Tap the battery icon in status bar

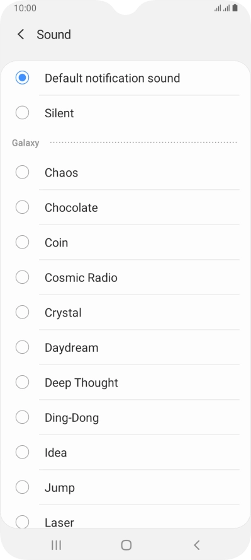pos(235,8)
